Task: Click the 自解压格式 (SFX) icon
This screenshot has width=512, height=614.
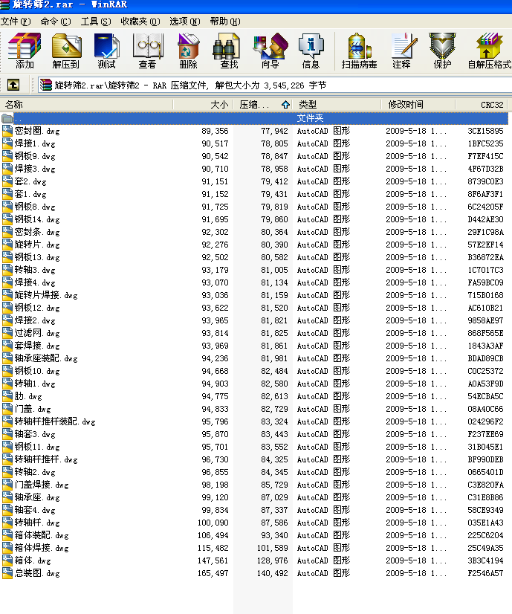Action: point(489,51)
